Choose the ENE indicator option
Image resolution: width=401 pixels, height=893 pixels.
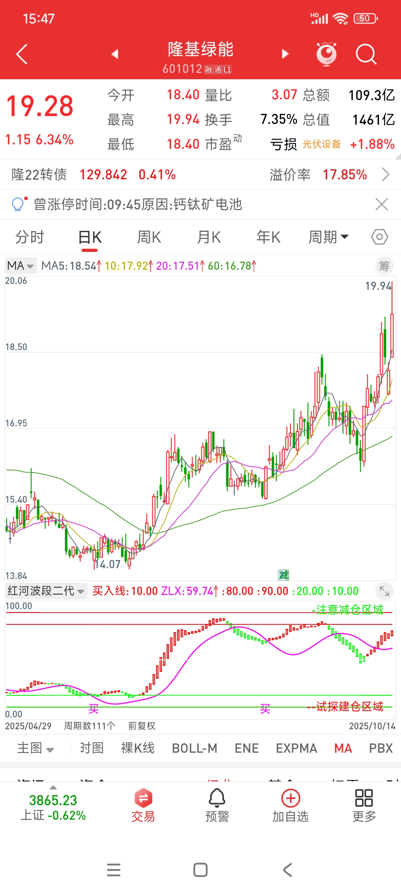pyautogui.click(x=247, y=748)
